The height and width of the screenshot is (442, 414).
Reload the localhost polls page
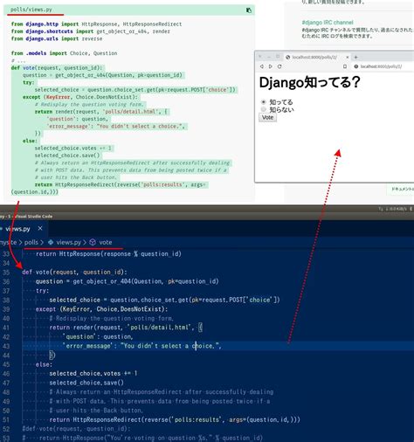click(279, 66)
